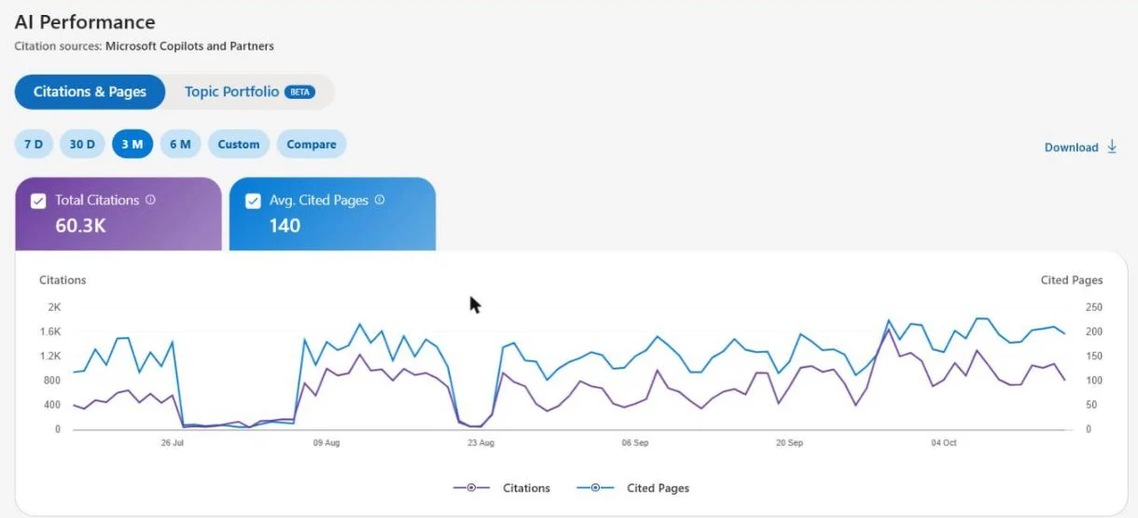This screenshot has width=1138, height=518.
Task: Select the 3 M time range
Action: [132, 145]
